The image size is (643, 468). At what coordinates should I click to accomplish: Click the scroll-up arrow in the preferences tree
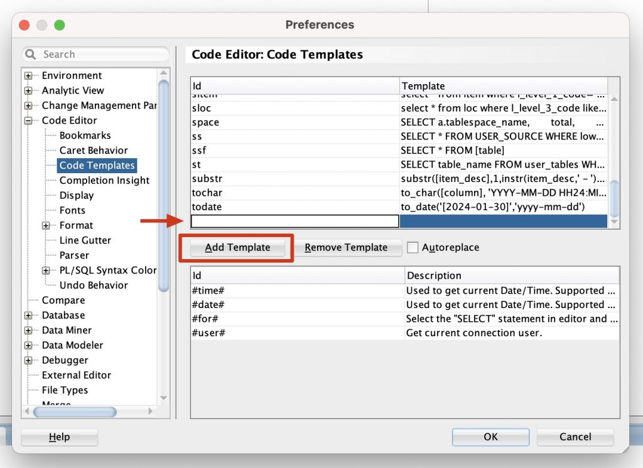[163, 72]
